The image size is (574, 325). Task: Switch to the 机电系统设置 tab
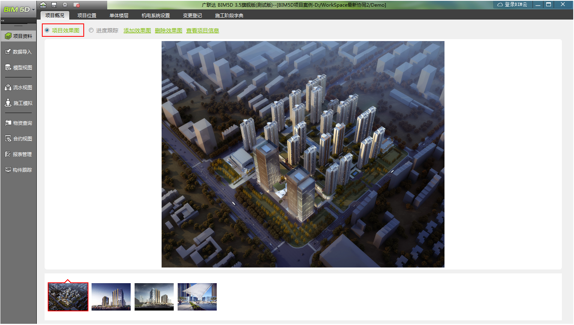click(156, 15)
